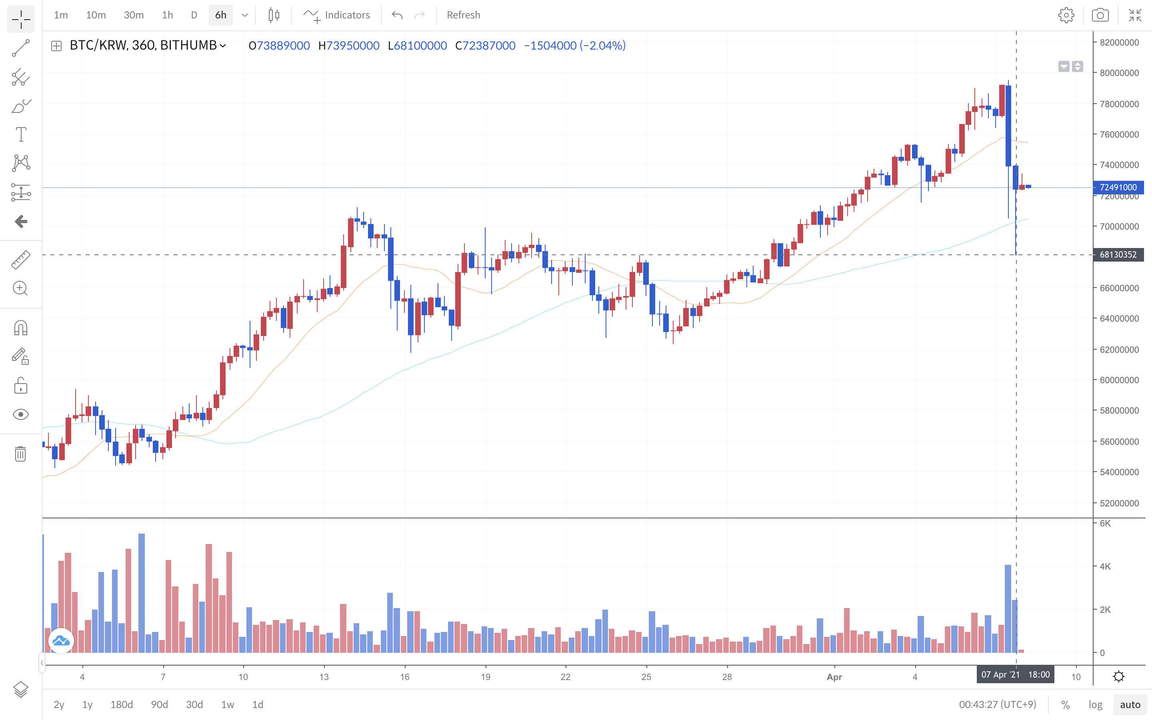Switch to the 1h interval
This screenshot has height=720, width=1152.
coord(167,15)
